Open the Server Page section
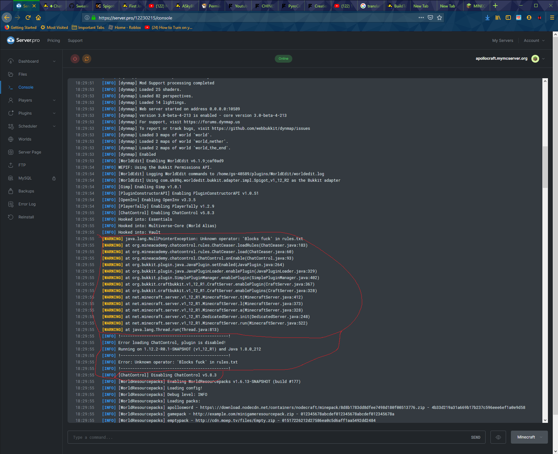 (30, 152)
